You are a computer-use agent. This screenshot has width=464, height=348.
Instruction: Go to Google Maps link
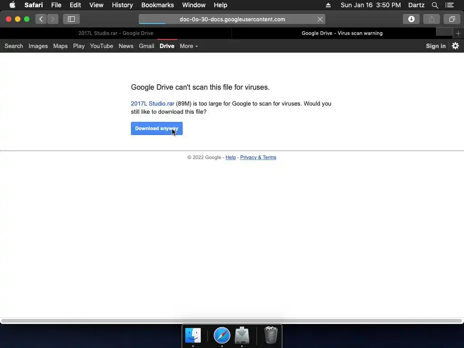coord(60,46)
